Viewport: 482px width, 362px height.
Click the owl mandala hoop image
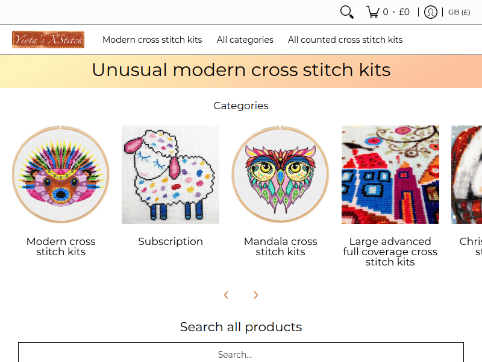pyautogui.click(x=280, y=174)
